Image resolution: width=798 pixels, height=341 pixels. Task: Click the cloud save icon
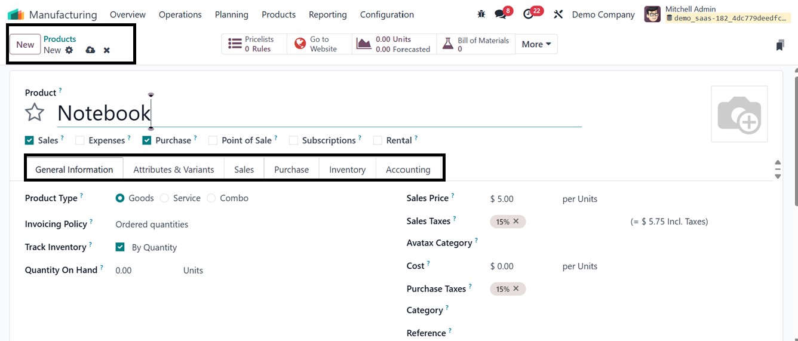[90, 50]
